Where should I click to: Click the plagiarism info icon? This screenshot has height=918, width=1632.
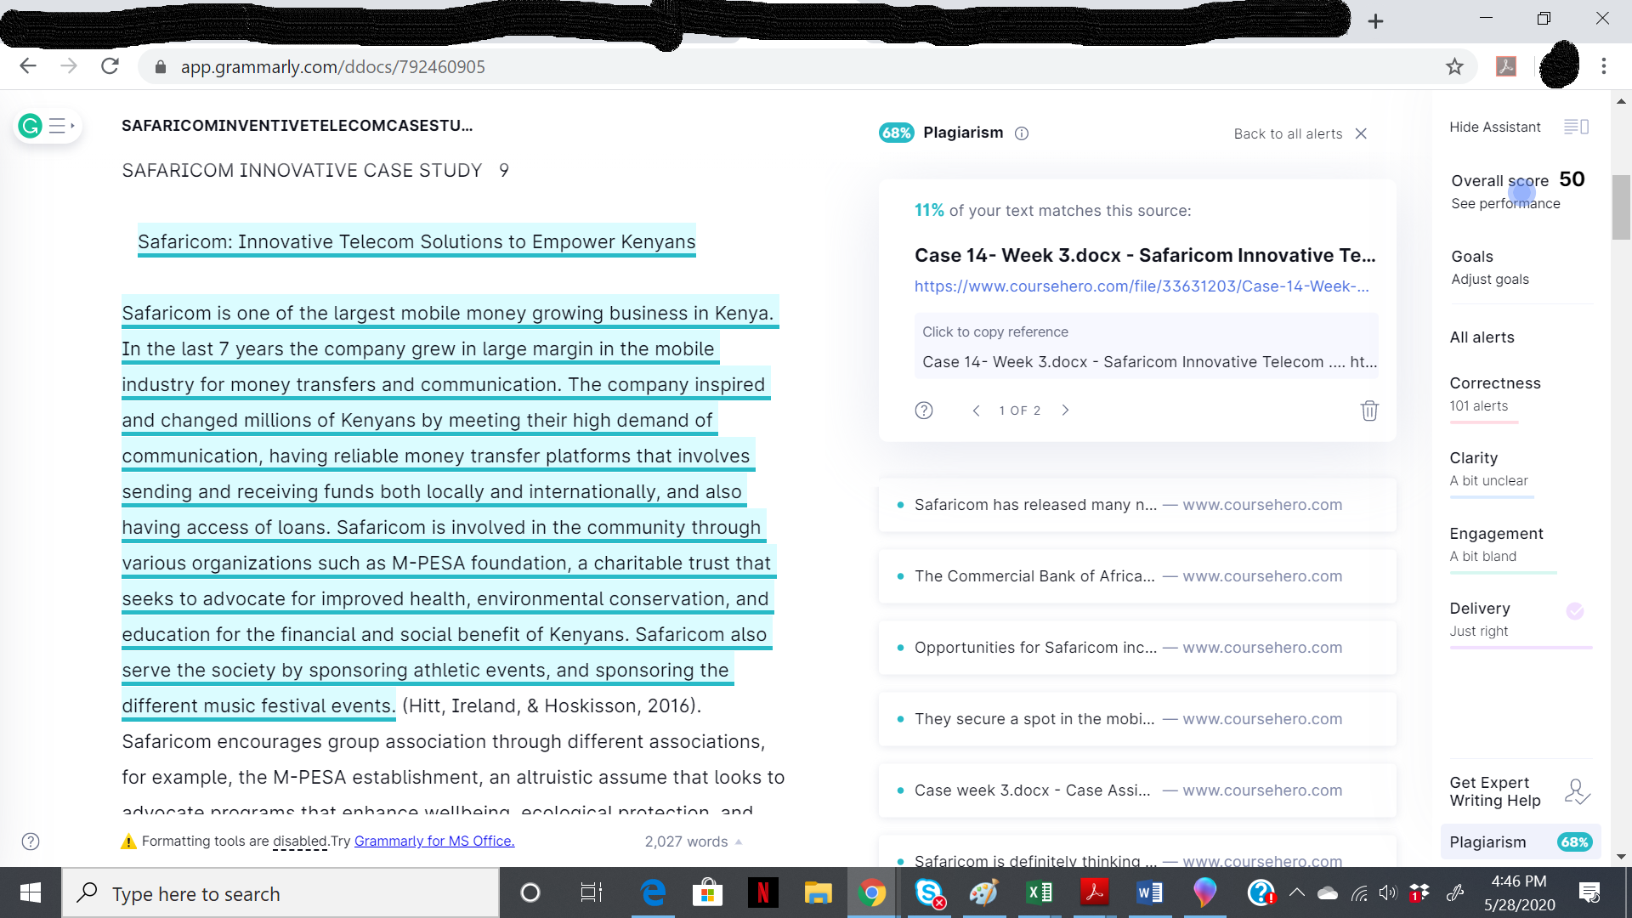1022,133
